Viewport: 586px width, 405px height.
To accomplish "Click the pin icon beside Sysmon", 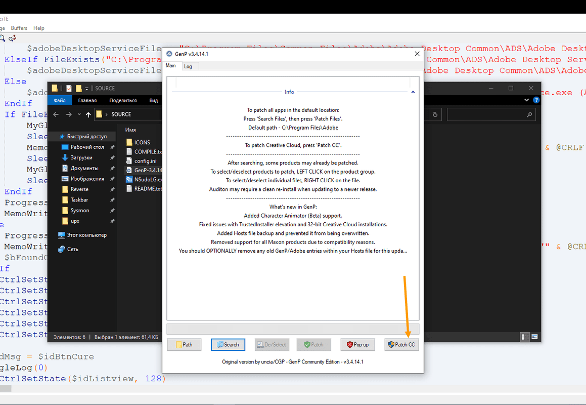I will [112, 211].
